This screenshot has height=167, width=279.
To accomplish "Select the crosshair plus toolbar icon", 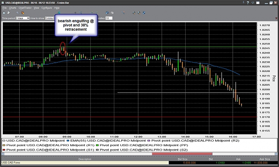I will click(75, 13).
